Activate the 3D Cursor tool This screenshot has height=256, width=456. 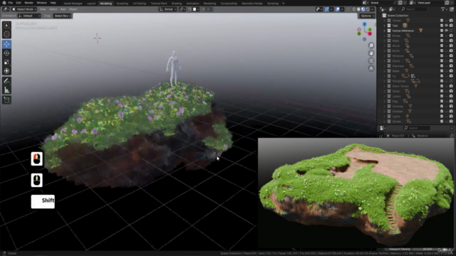6,34
